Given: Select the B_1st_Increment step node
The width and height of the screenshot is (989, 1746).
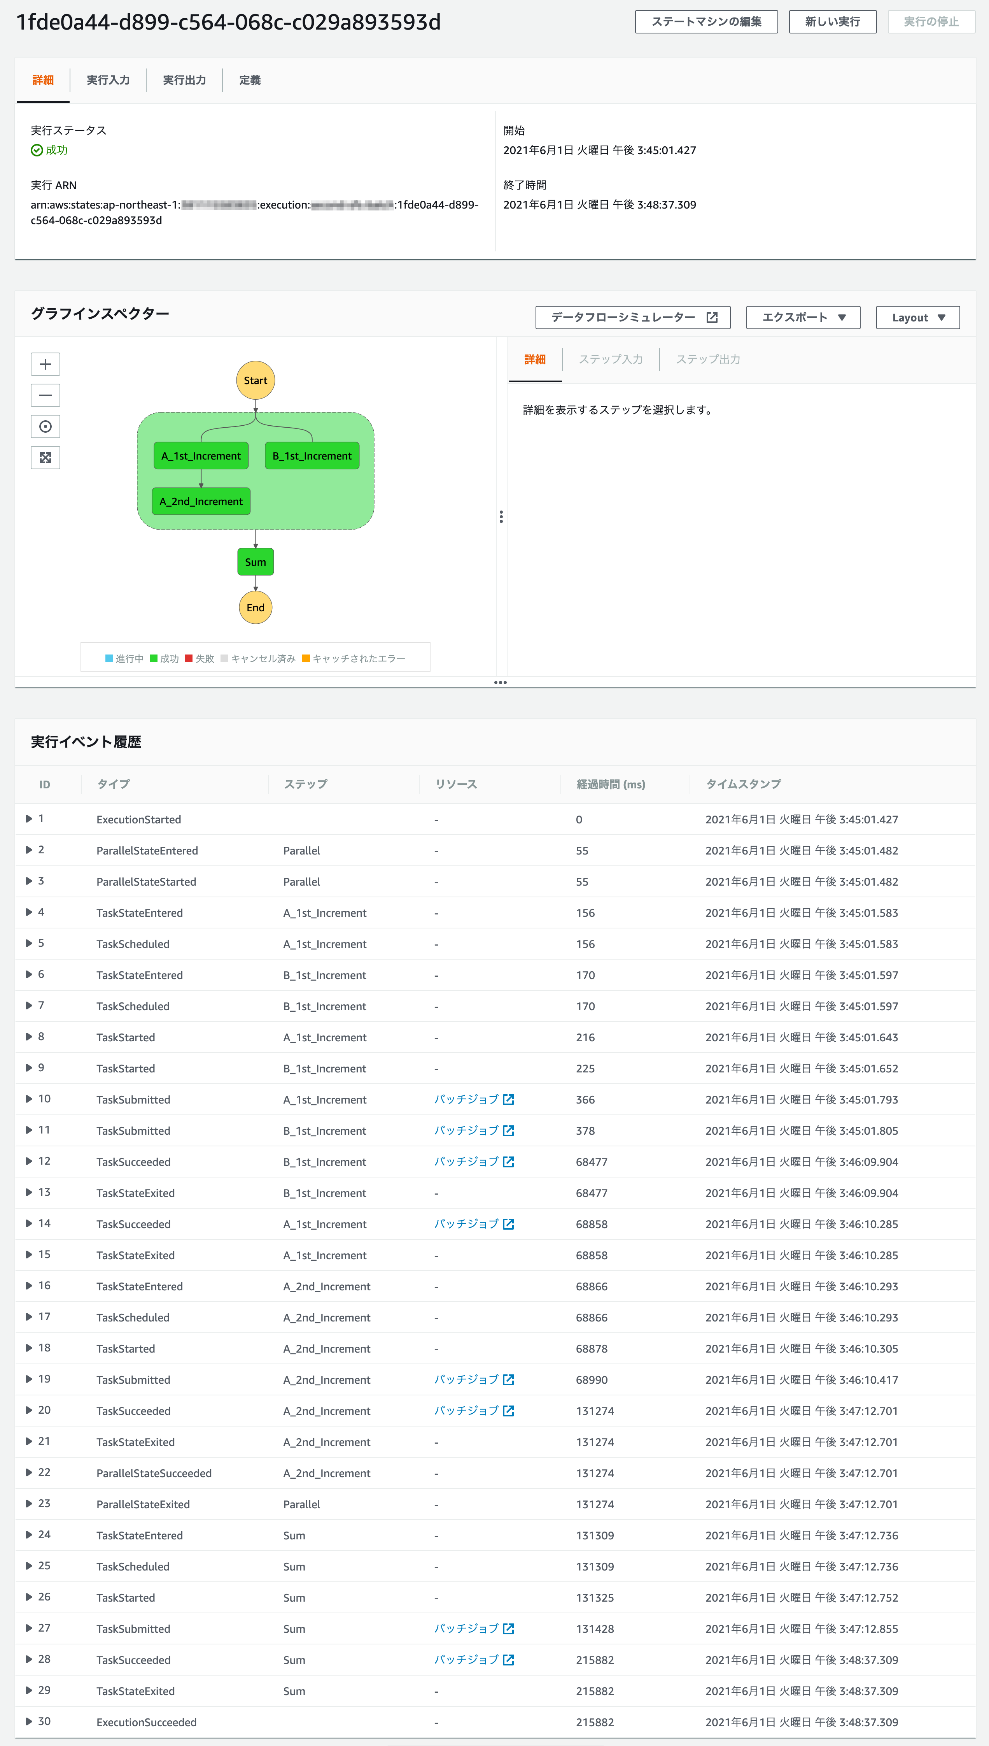Looking at the screenshot, I should (312, 456).
